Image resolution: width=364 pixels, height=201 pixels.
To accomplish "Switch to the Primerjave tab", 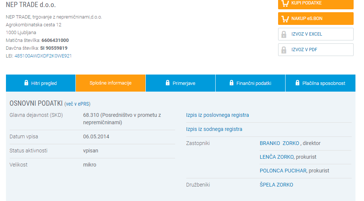I will (x=184, y=83).
